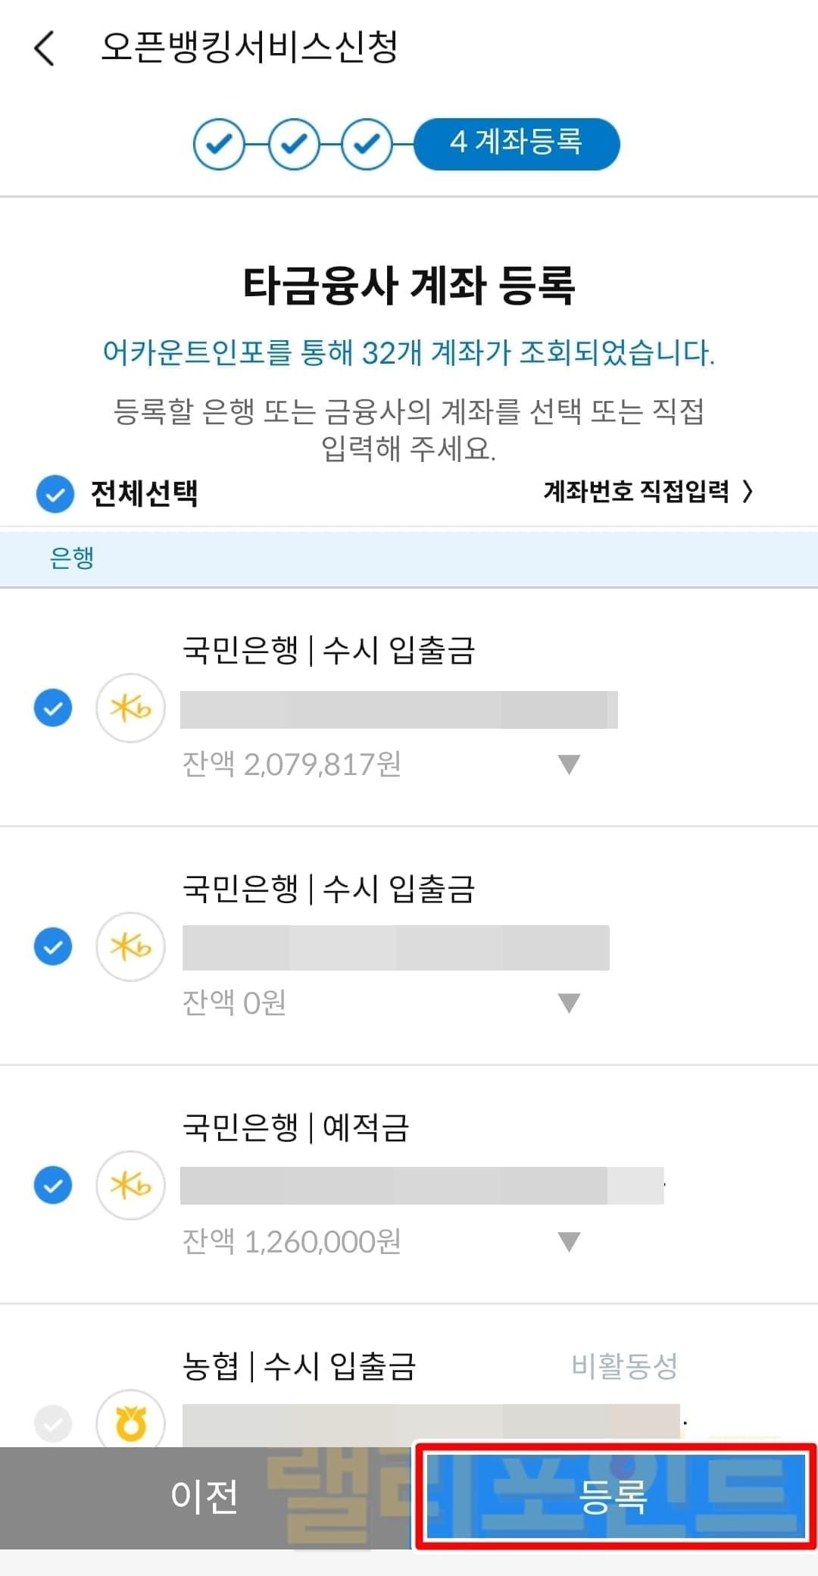818x1576 pixels.
Task: Expand details for 1,260,000원 account
Action: 569,1241
